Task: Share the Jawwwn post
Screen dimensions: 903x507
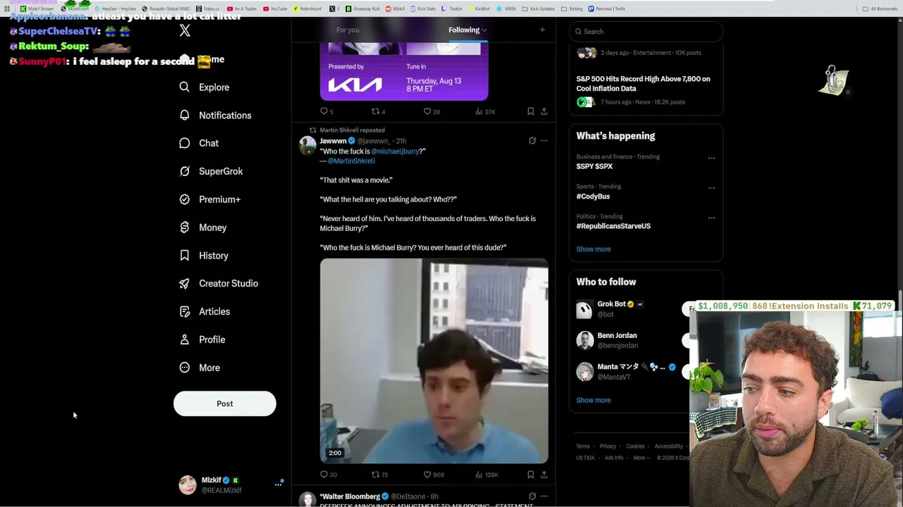Action: tap(544, 475)
